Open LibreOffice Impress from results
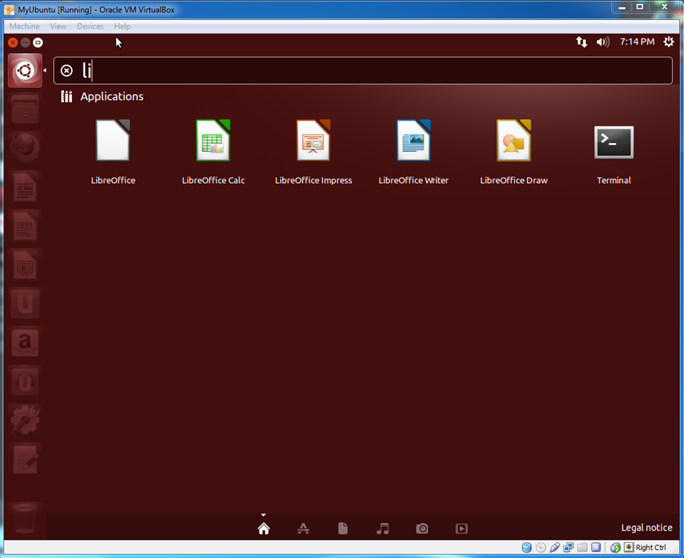Image resolution: width=684 pixels, height=558 pixels. 313,152
